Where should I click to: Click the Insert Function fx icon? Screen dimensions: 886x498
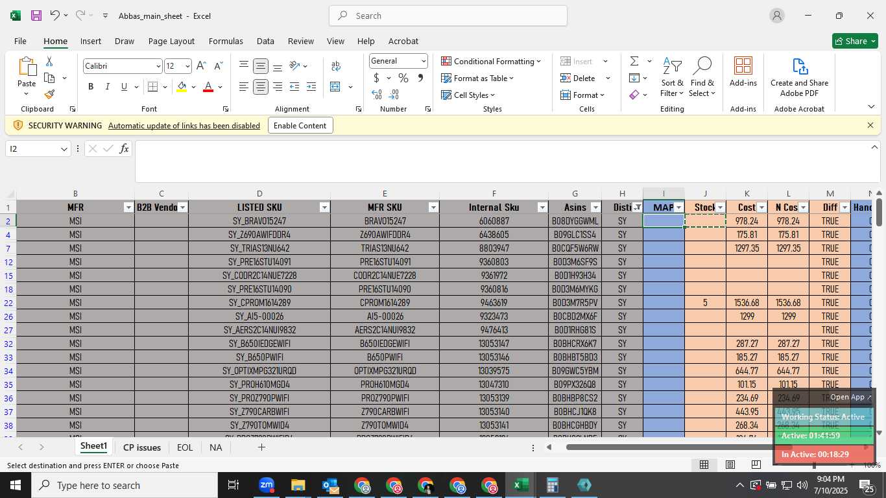point(125,149)
